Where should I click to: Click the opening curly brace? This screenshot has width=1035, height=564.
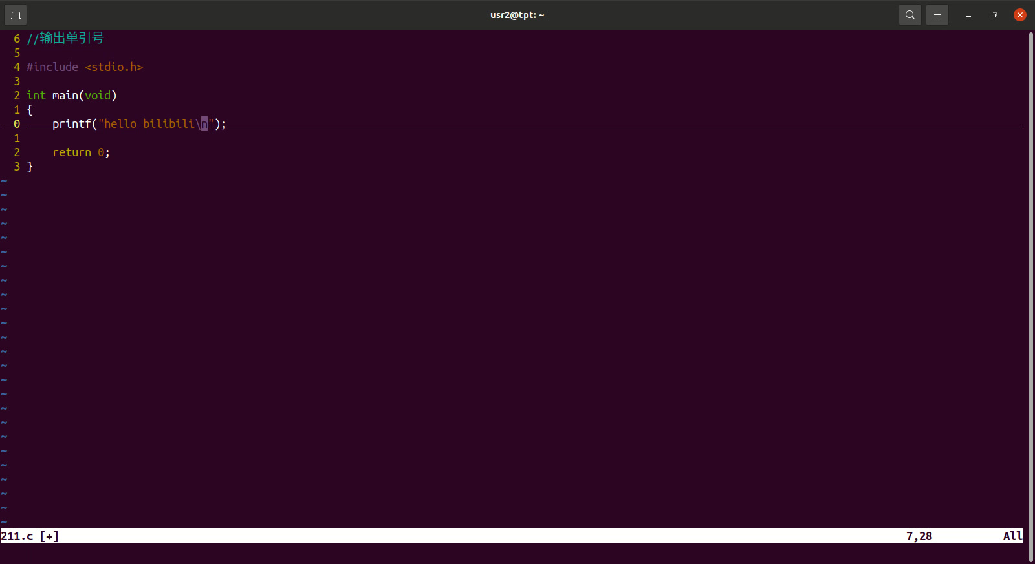pyautogui.click(x=30, y=110)
